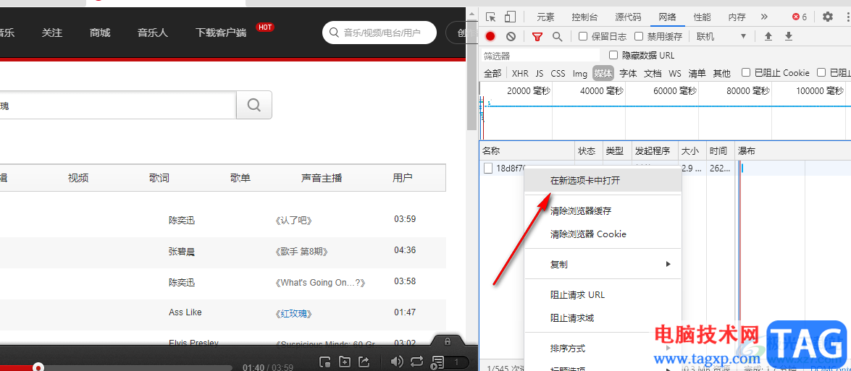Open the 联机 throttling dropdown

click(x=721, y=36)
